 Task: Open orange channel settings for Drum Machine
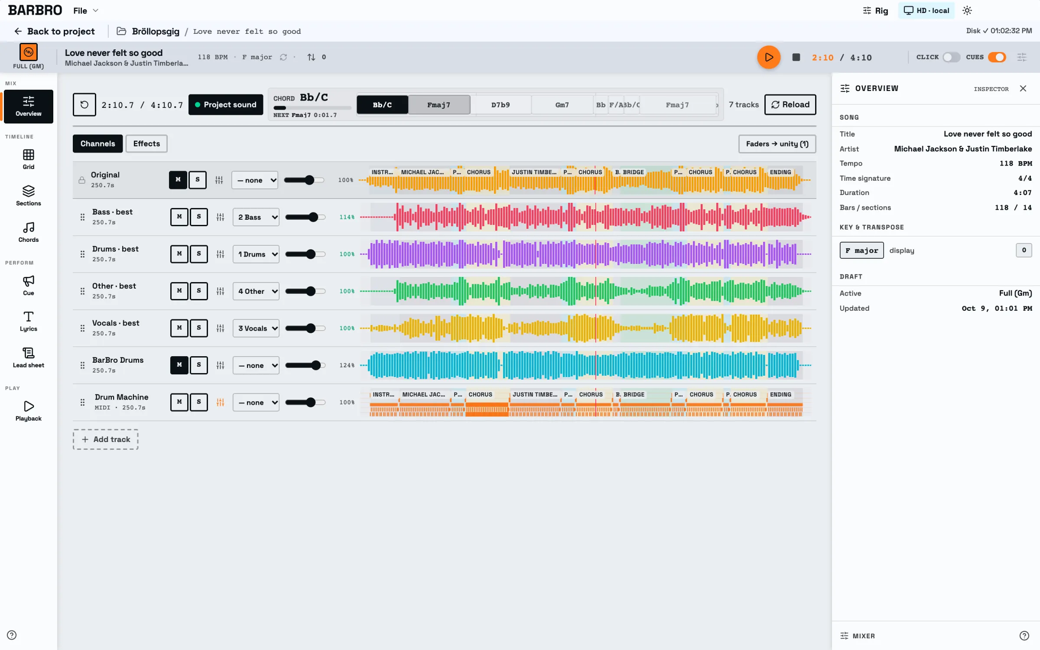pos(220,402)
